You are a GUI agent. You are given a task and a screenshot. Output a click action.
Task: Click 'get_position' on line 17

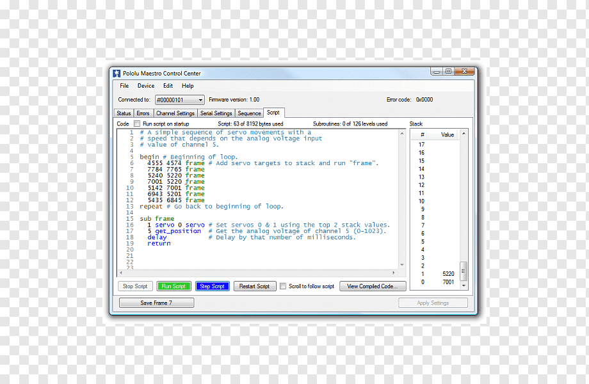pyautogui.click(x=178, y=231)
